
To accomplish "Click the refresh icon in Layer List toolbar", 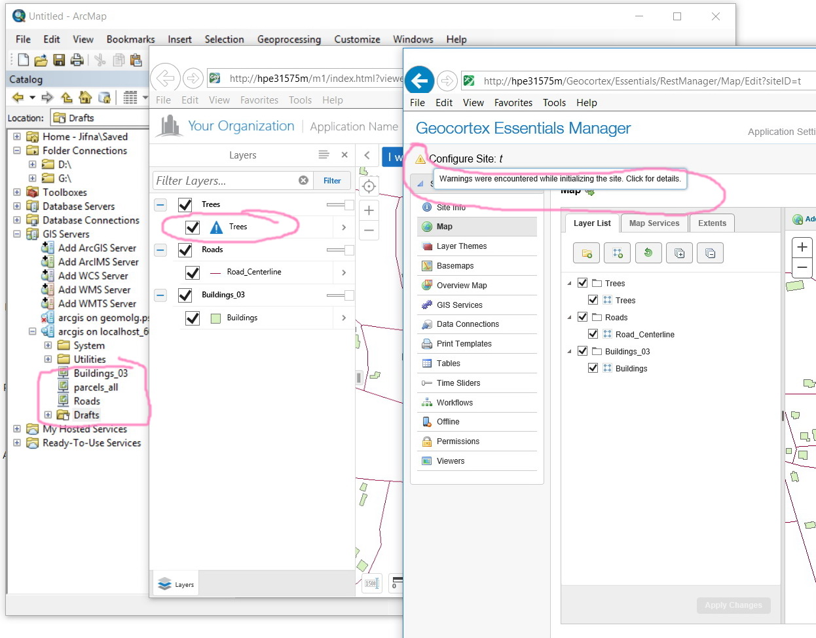I will click(x=648, y=253).
